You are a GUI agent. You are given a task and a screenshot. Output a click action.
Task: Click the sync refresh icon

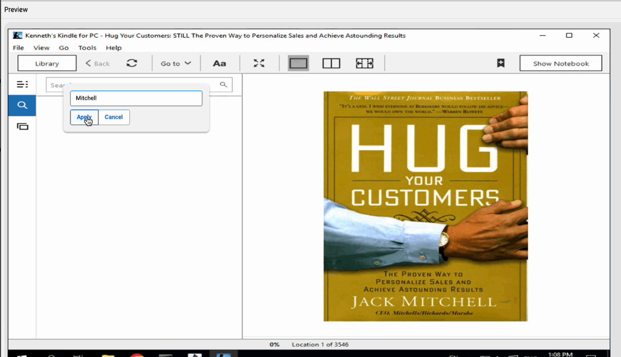132,63
